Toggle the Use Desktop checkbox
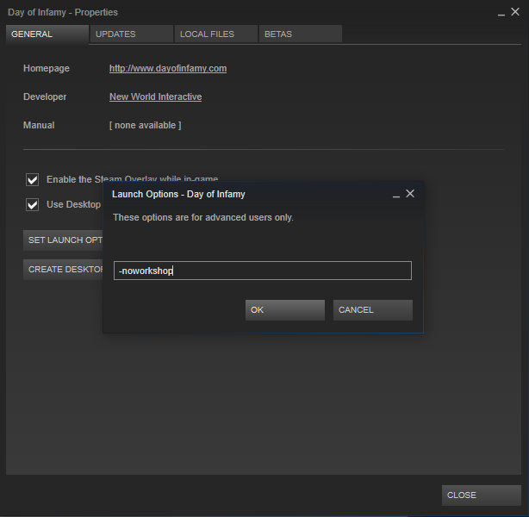The width and height of the screenshot is (529, 517). (x=33, y=204)
